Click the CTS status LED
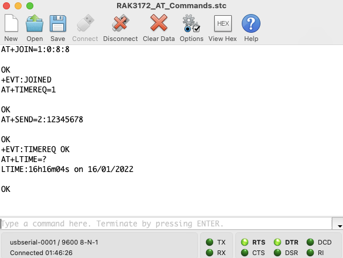Viewport: 343px width, 258px height. 245,253
